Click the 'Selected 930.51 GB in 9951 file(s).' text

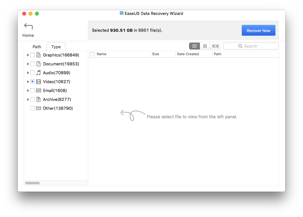[127, 30]
